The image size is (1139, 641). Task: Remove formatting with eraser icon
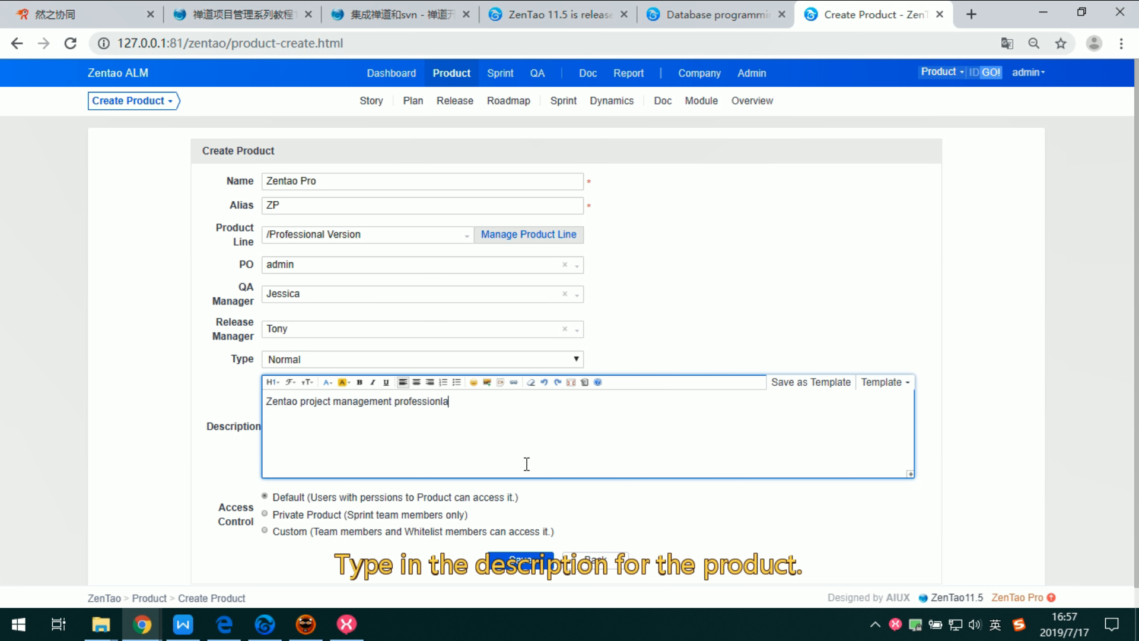point(531,382)
